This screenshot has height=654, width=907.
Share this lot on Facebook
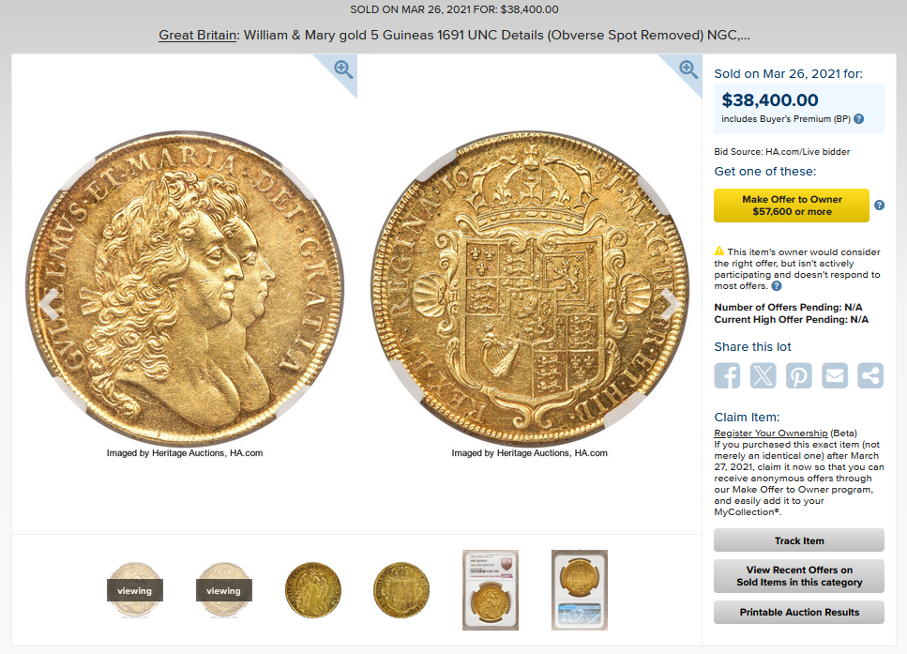click(727, 375)
